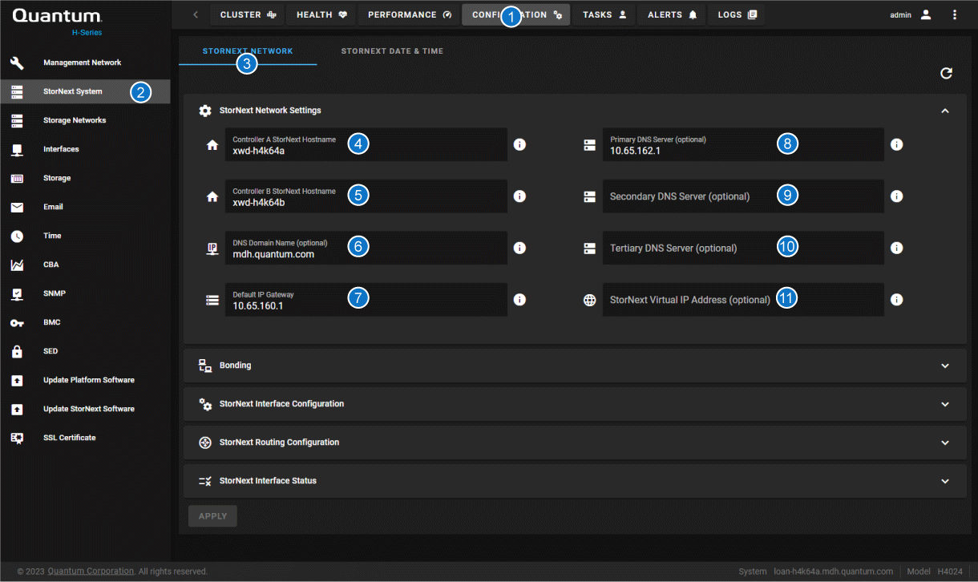Viewport: 978px width, 582px height.
Task: Expand StorNext Routing Configuration section
Action: tap(945, 443)
